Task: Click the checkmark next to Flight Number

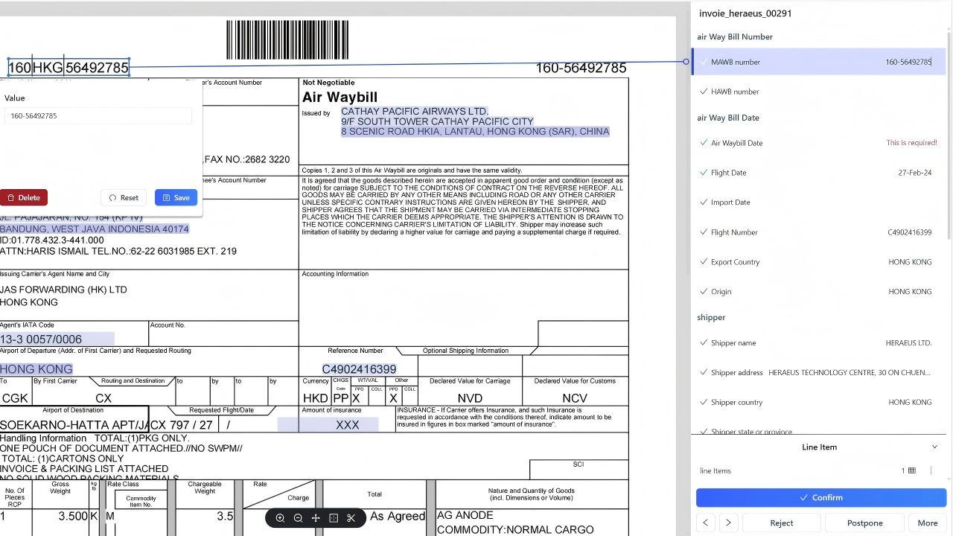Action: tap(704, 232)
